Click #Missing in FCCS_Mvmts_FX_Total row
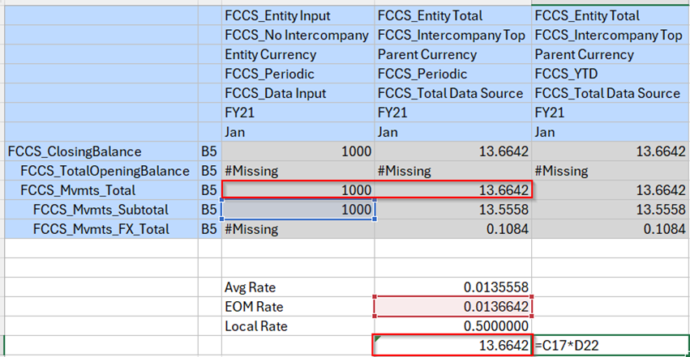690x357 pixels. pos(298,229)
